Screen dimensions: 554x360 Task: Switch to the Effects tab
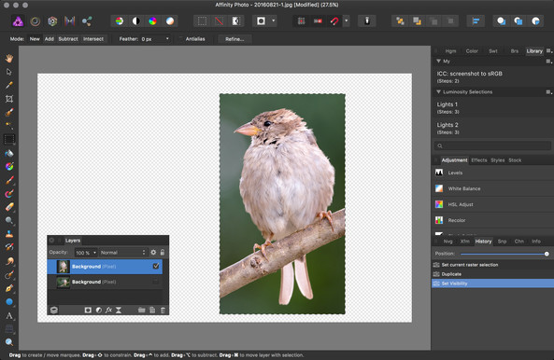[479, 160]
